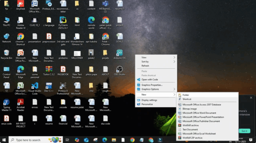This screenshot has height=143, width=256.
Task: Create a new Bitmap image
Action: click(207, 109)
